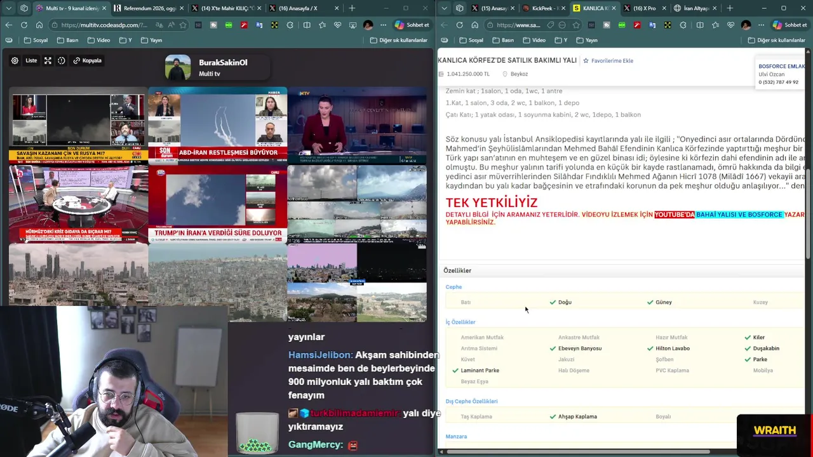Open Sohbet et Copilot in left browser

pos(412,25)
